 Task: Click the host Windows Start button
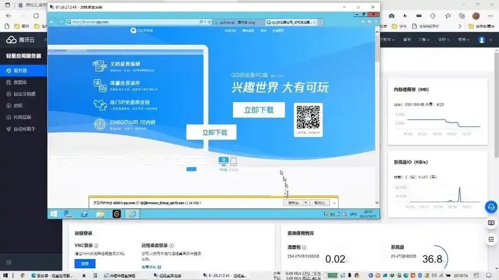coord(5,275)
